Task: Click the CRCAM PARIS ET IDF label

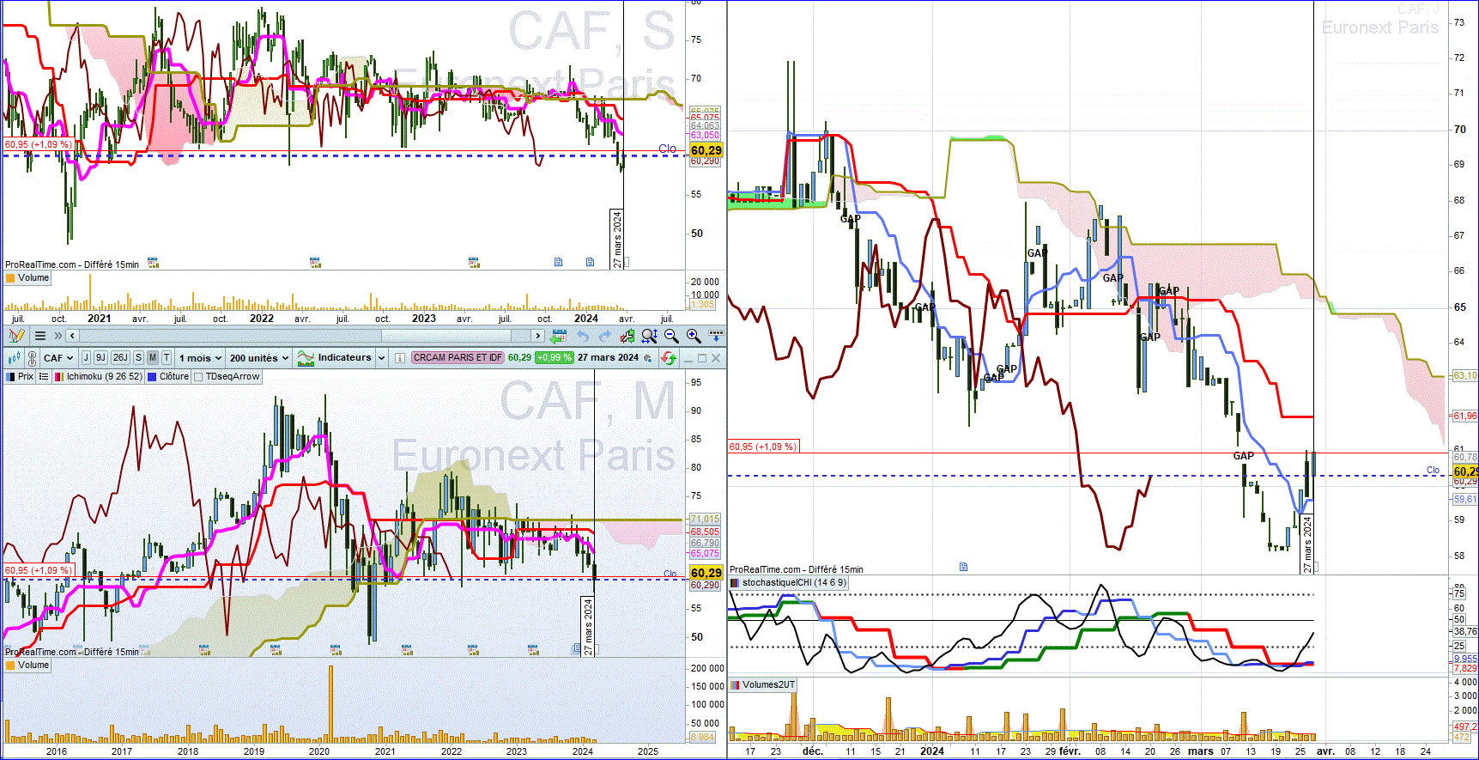Action: pyautogui.click(x=457, y=358)
